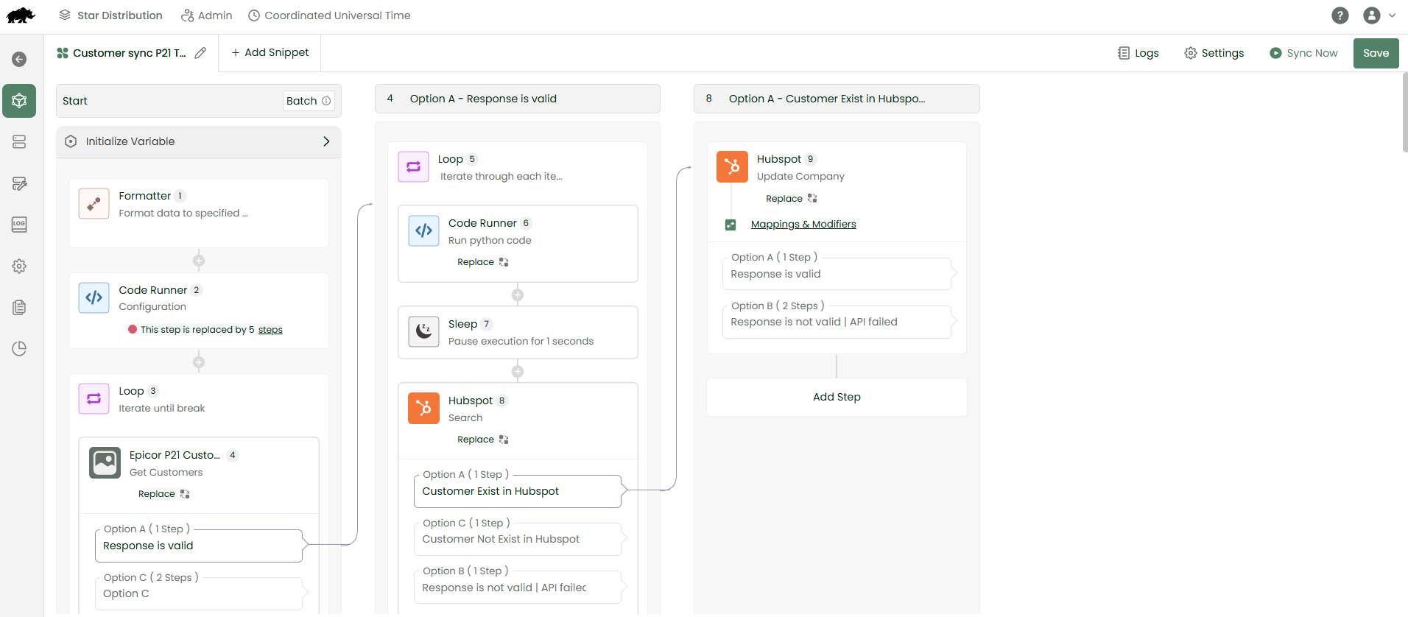Click the help question mark icon
Screen dimensions: 1408x617
point(1340,15)
